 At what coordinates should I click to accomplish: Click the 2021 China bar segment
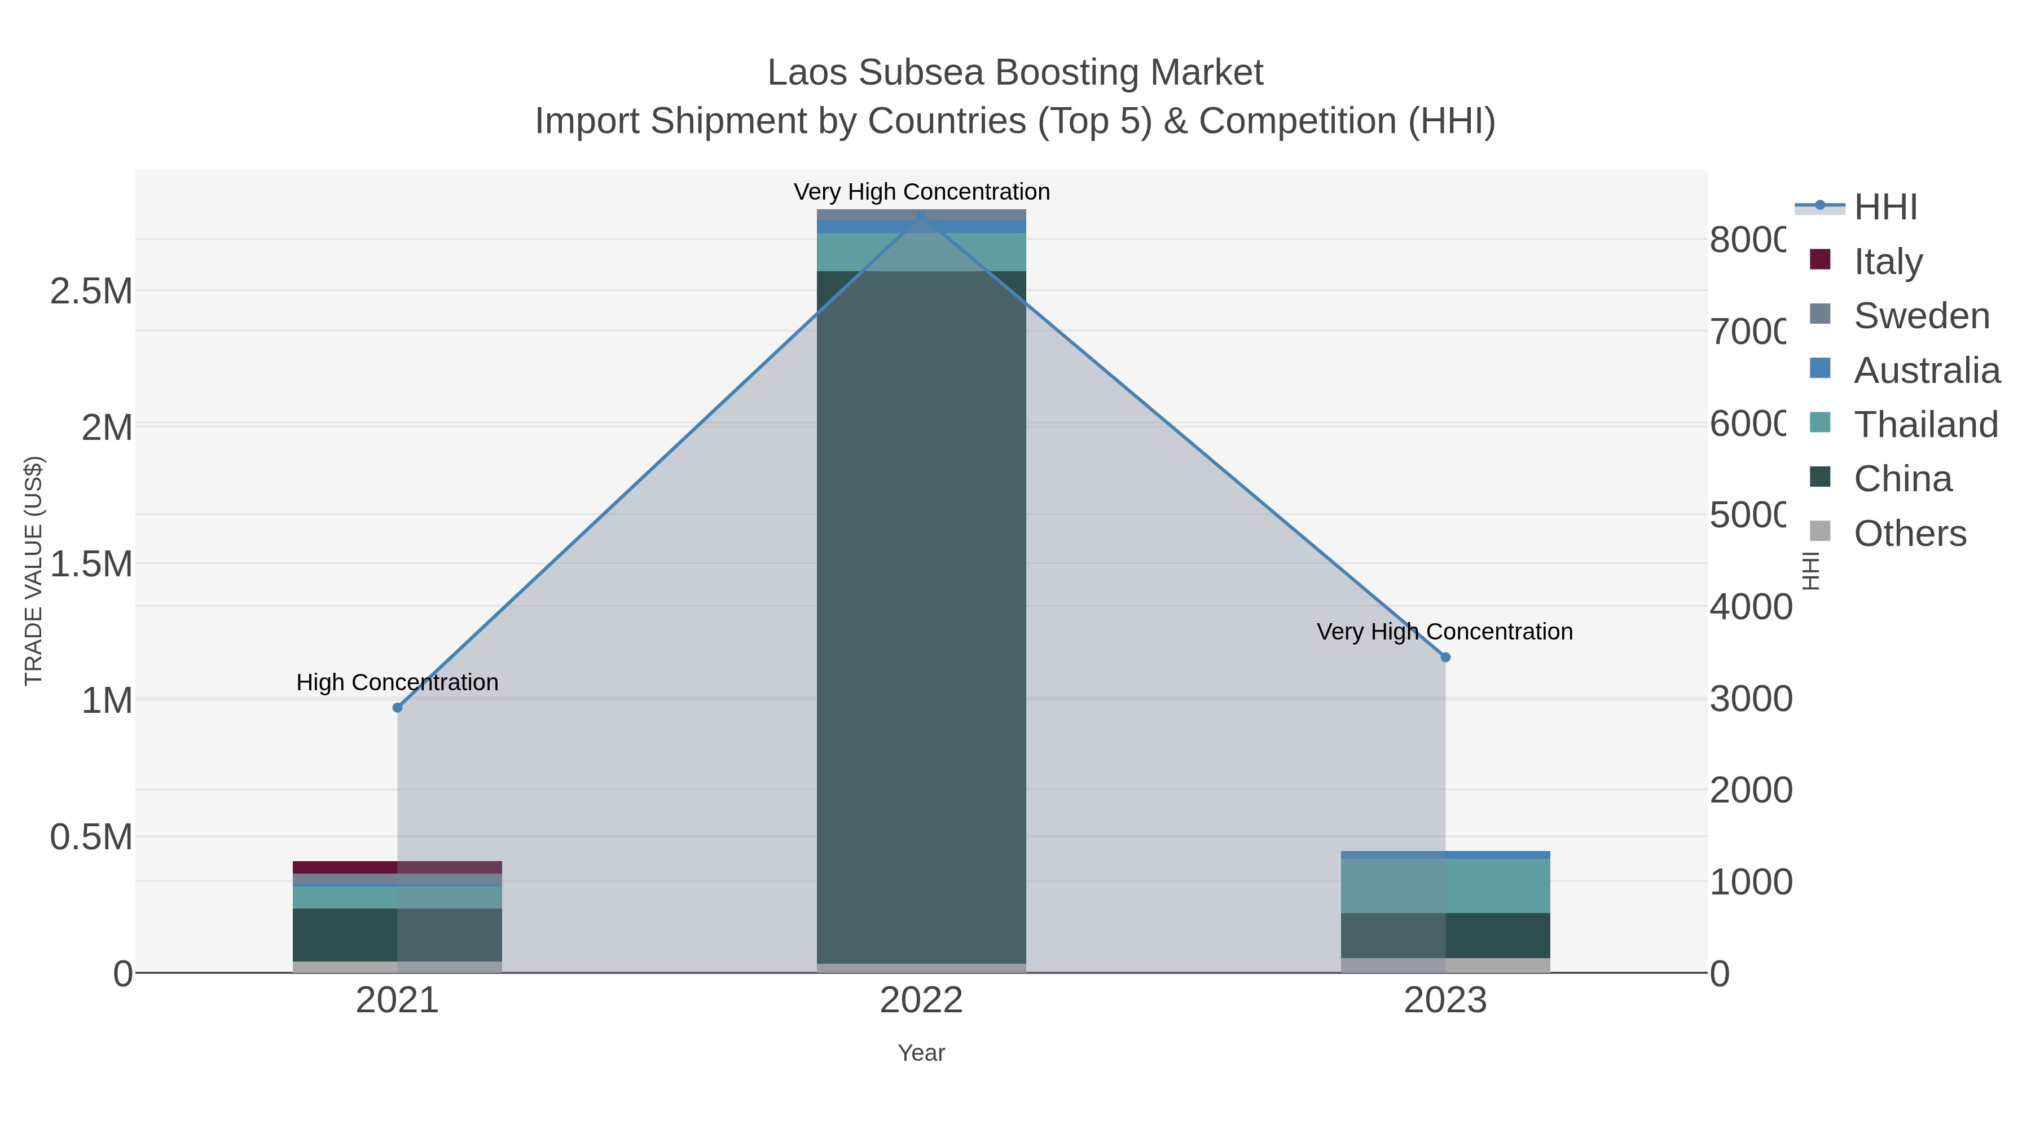tap(397, 934)
